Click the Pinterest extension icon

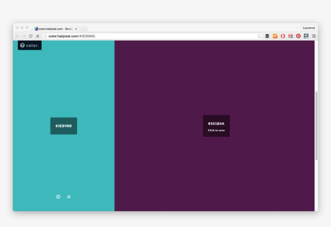298,36
